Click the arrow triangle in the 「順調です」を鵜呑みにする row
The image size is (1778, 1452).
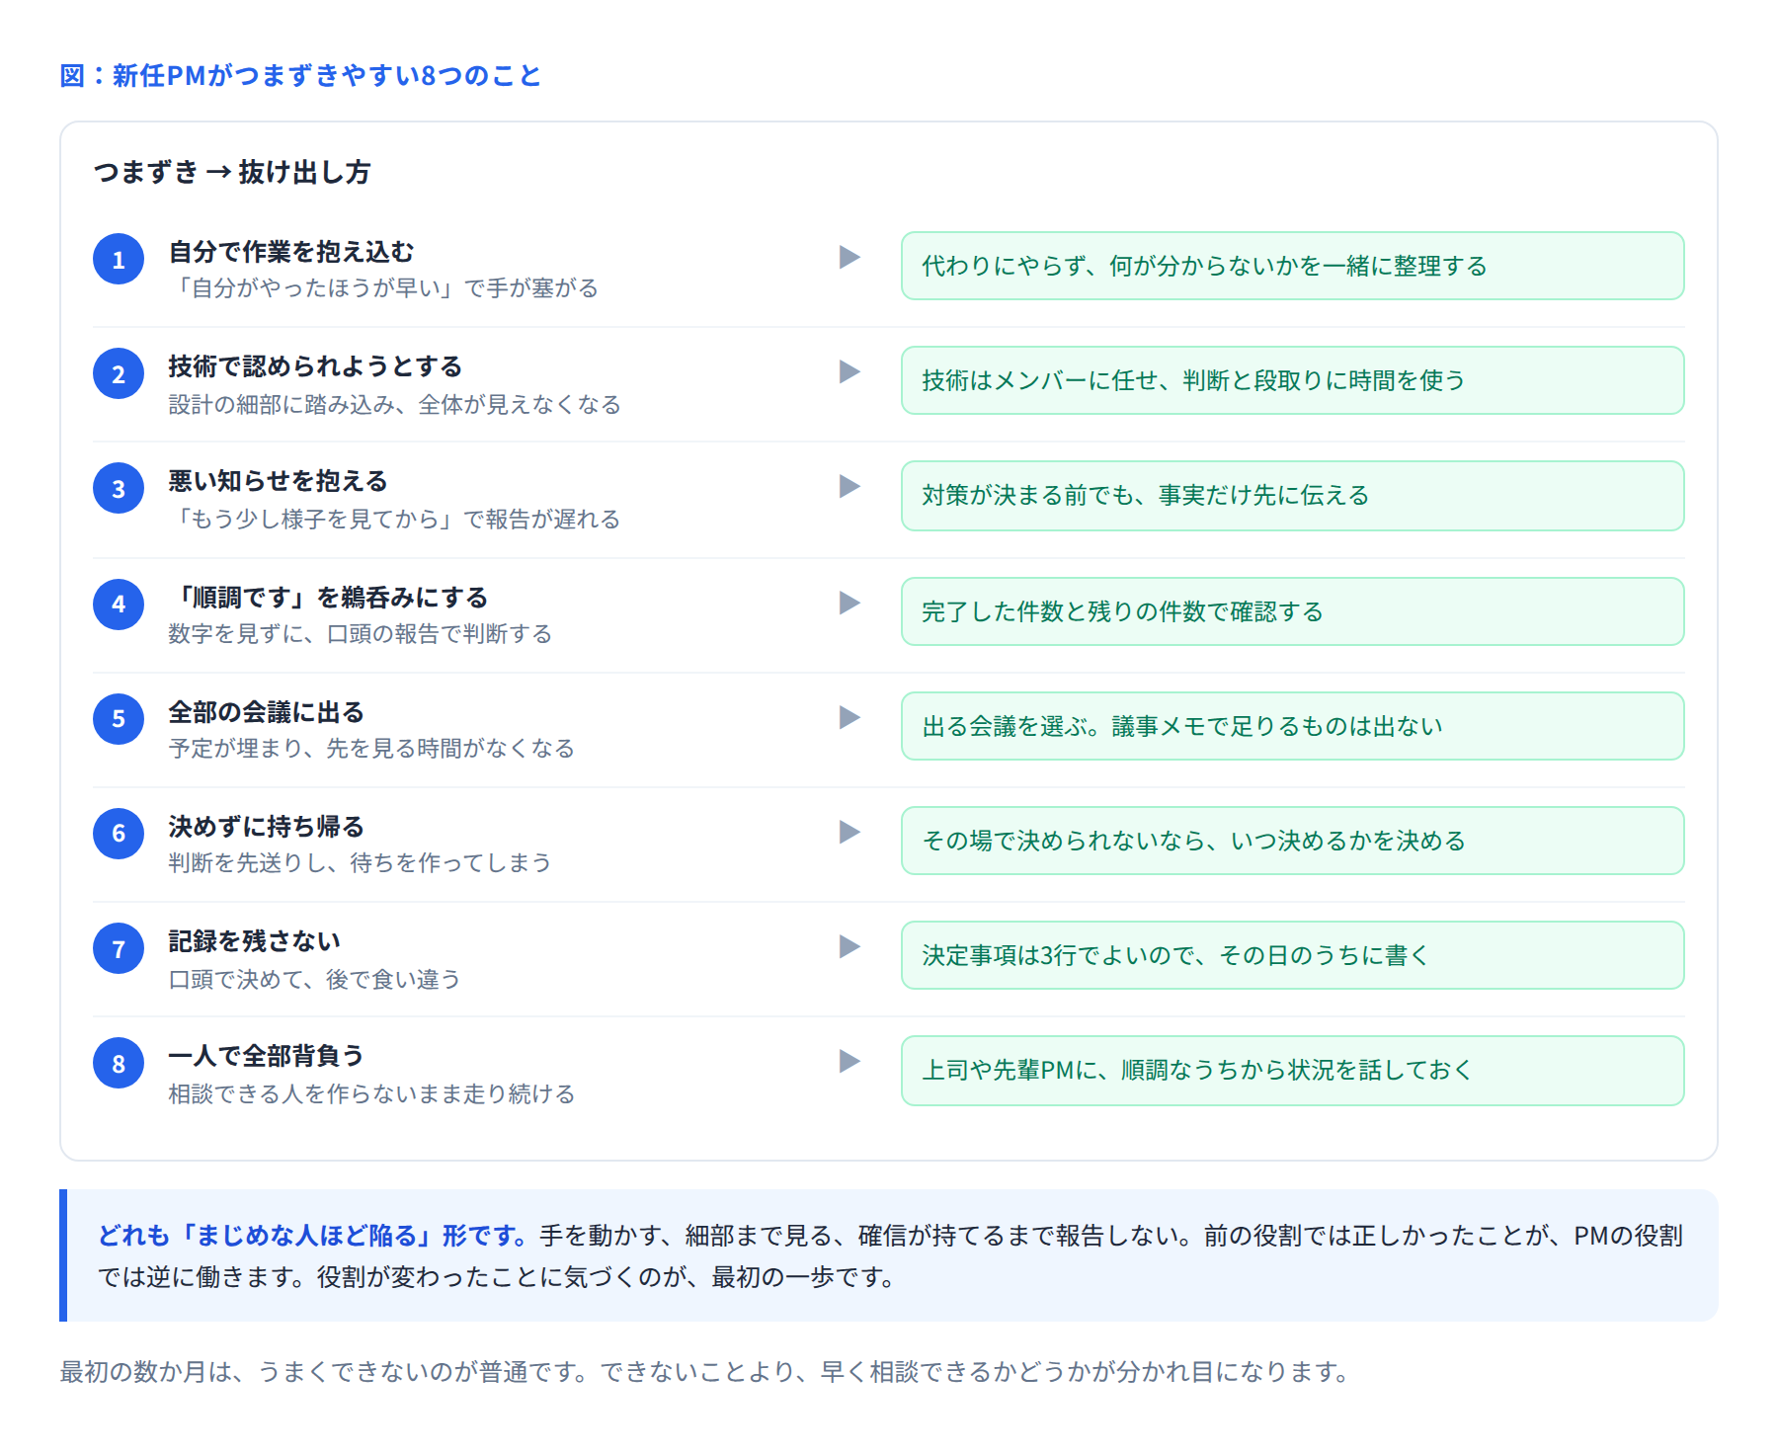point(849,603)
